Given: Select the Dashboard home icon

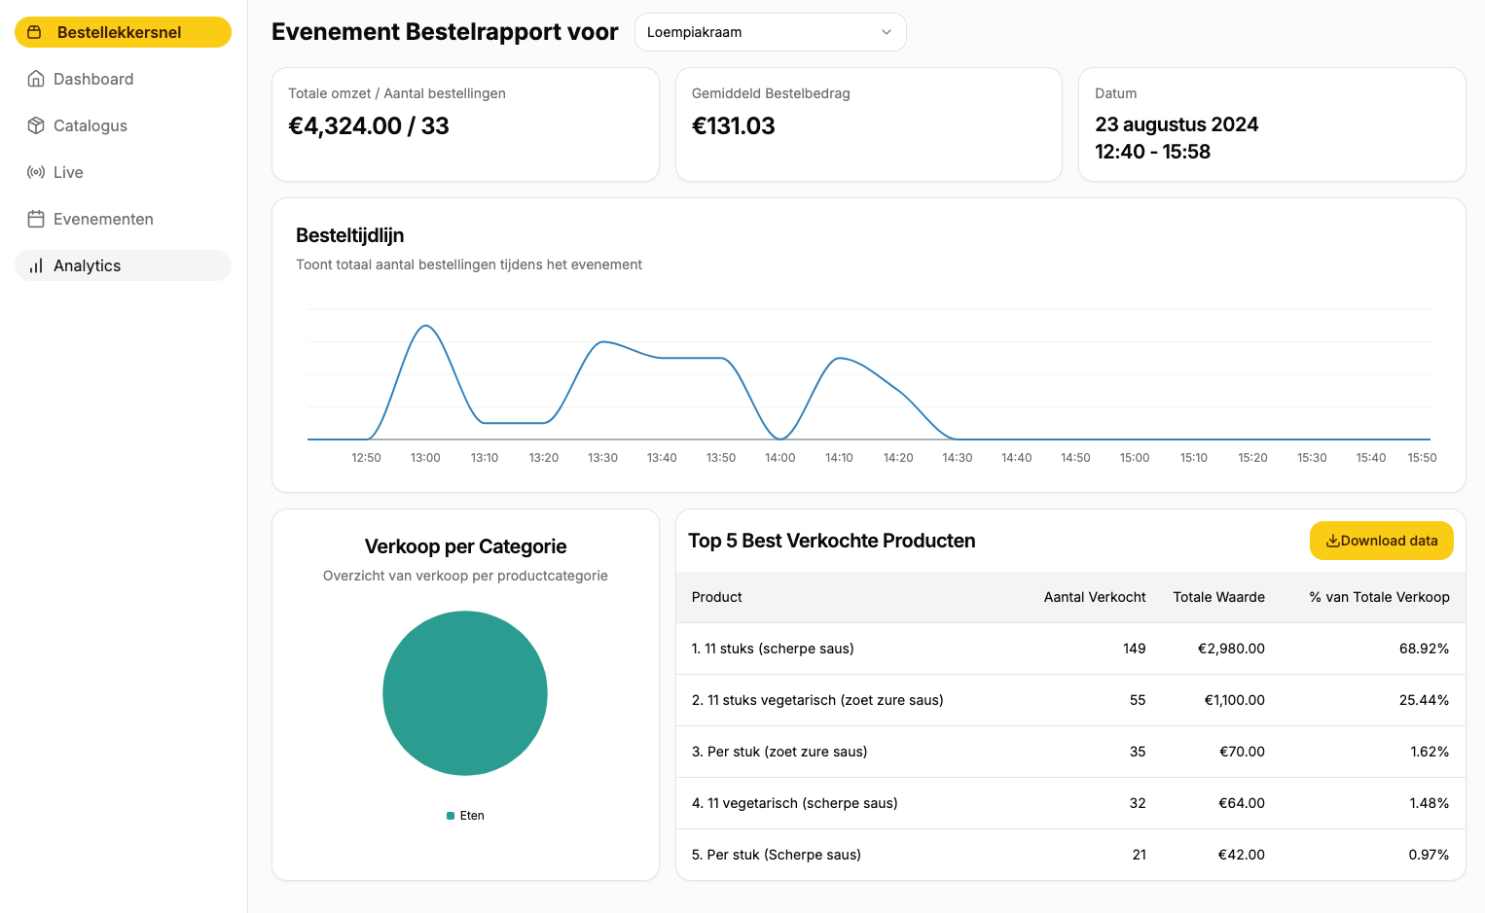Looking at the screenshot, I should pos(36,79).
